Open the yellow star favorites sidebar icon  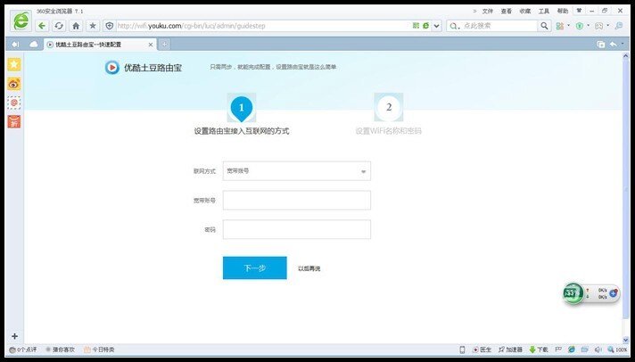click(14, 65)
